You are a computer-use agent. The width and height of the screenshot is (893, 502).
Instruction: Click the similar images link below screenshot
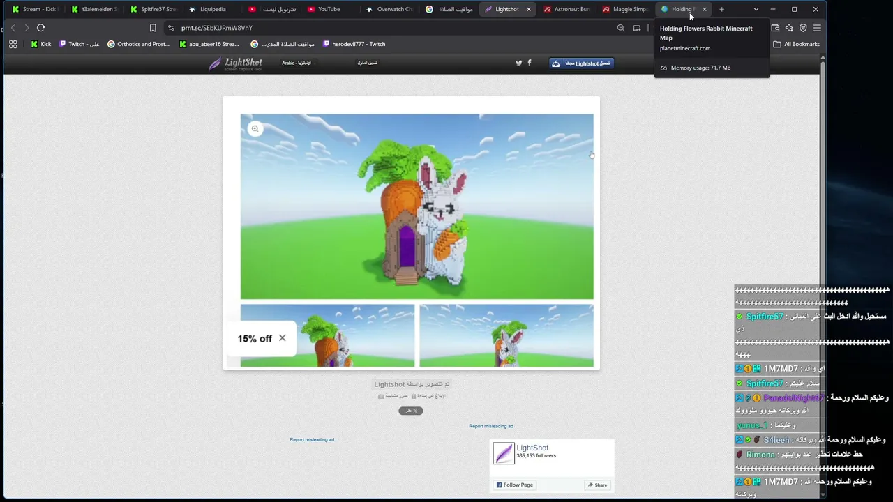pos(393,396)
